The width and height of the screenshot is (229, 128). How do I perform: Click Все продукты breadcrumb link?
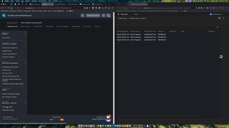[x=13, y=23]
